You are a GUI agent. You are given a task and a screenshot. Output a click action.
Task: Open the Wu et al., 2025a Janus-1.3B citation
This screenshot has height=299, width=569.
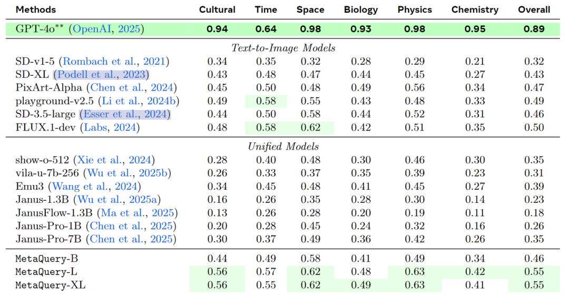click(117, 200)
